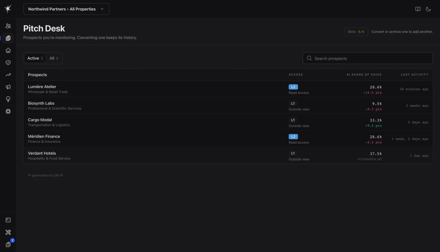
Task: Select the clipboard Pitch Desk sidebar icon
Action: (8, 38)
